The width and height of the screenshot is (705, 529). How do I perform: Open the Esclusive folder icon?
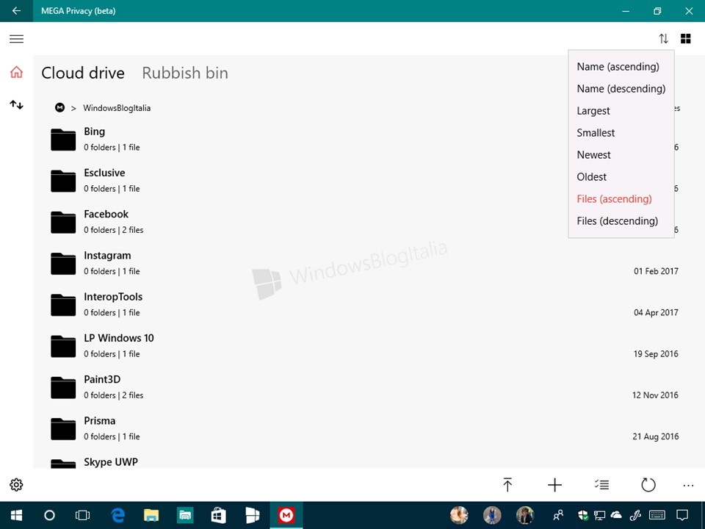pos(63,181)
